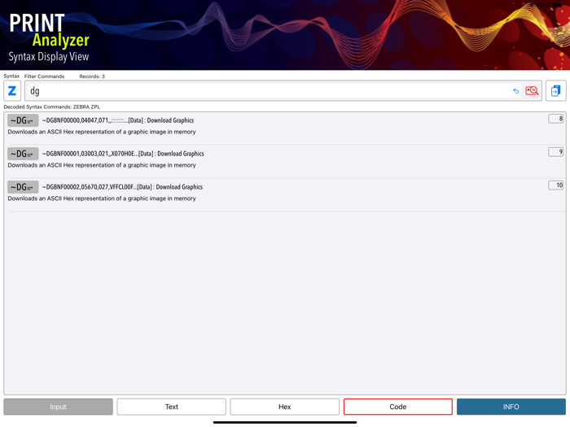
Task: Click the copy-to-clipboard icon button
Action: click(555, 91)
